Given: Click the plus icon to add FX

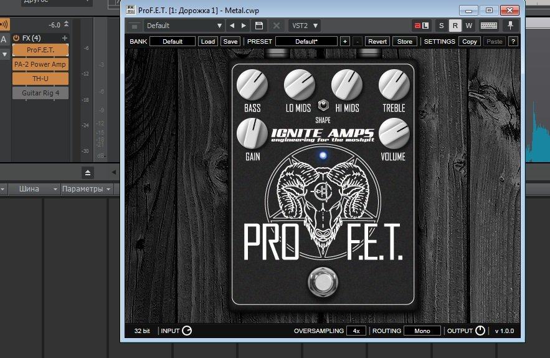Looking at the screenshot, I should coord(64,38).
